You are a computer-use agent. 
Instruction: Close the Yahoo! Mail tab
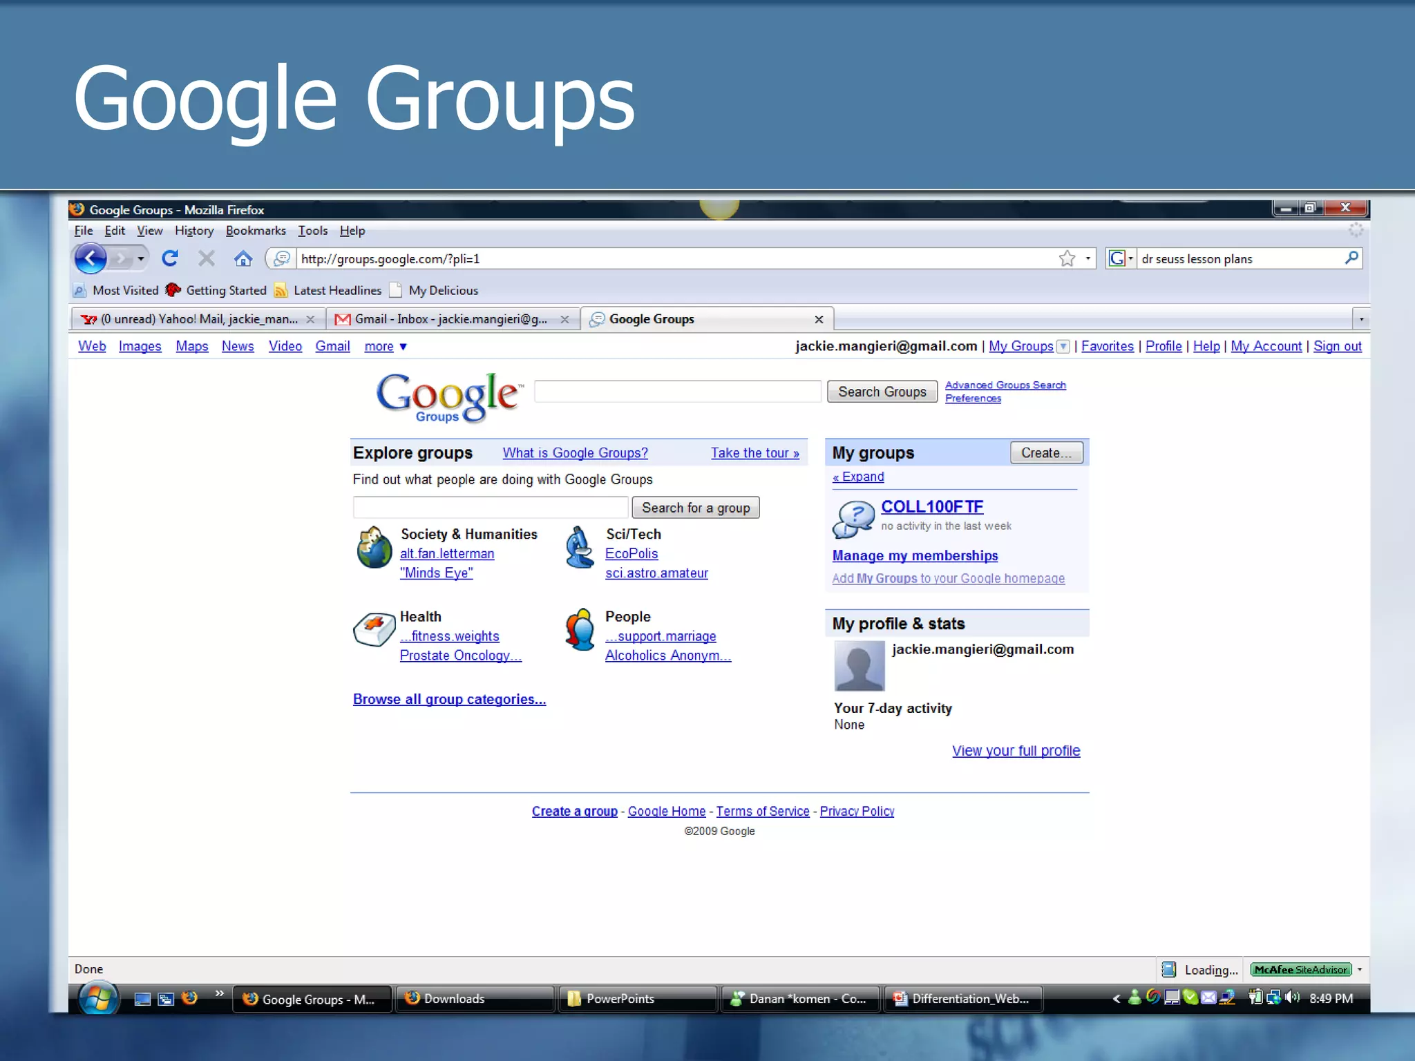[x=310, y=319]
